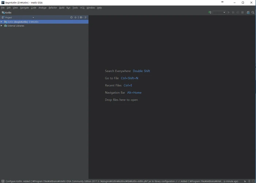The width and height of the screenshot is (256, 183).
Task: Click the lock/read-only status bar icon
Action: tap(245, 181)
